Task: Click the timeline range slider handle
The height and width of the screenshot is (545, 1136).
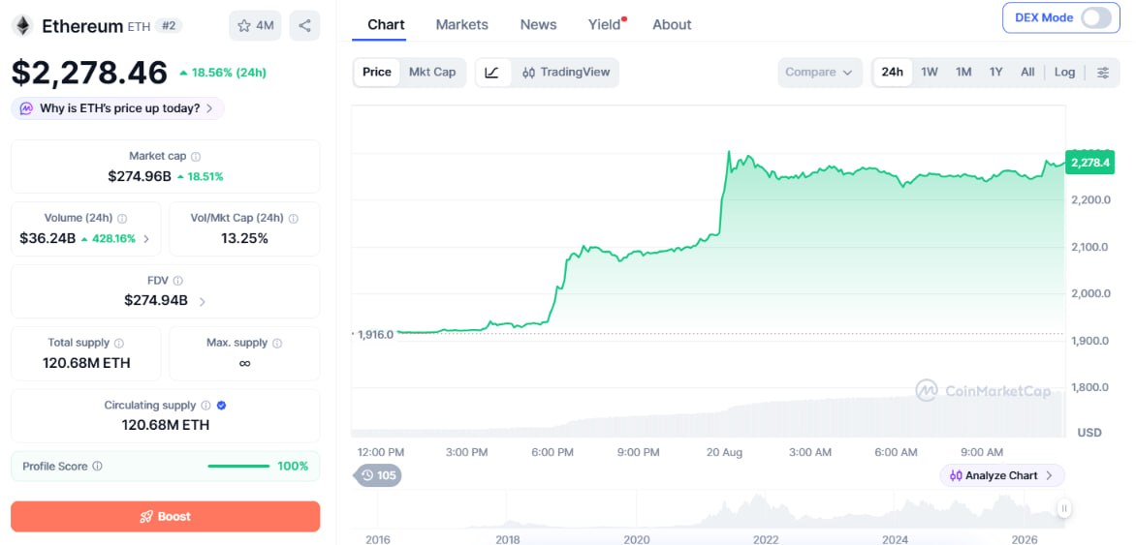Action: [1063, 509]
